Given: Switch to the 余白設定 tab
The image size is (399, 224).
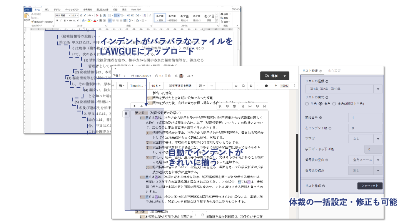Looking at the screenshot, I should [x=334, y=71].
